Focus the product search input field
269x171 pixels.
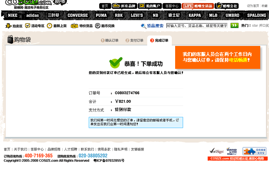197,26
